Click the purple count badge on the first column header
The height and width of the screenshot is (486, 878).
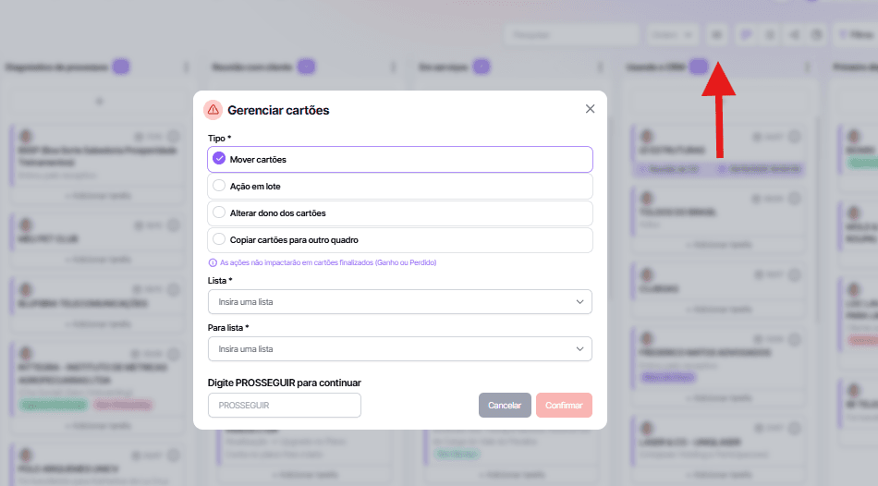point(121,67)
